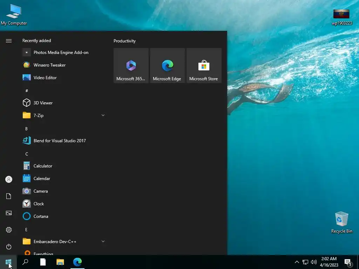
Task: Open File Explorer from taskbar
Action: (60, 262)
